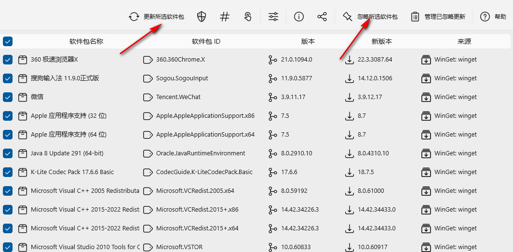The image size is (513, 252).
Task: Click the version branch icon beside 17.6.6
Action: pyautogui.click(x=272, y=172)
